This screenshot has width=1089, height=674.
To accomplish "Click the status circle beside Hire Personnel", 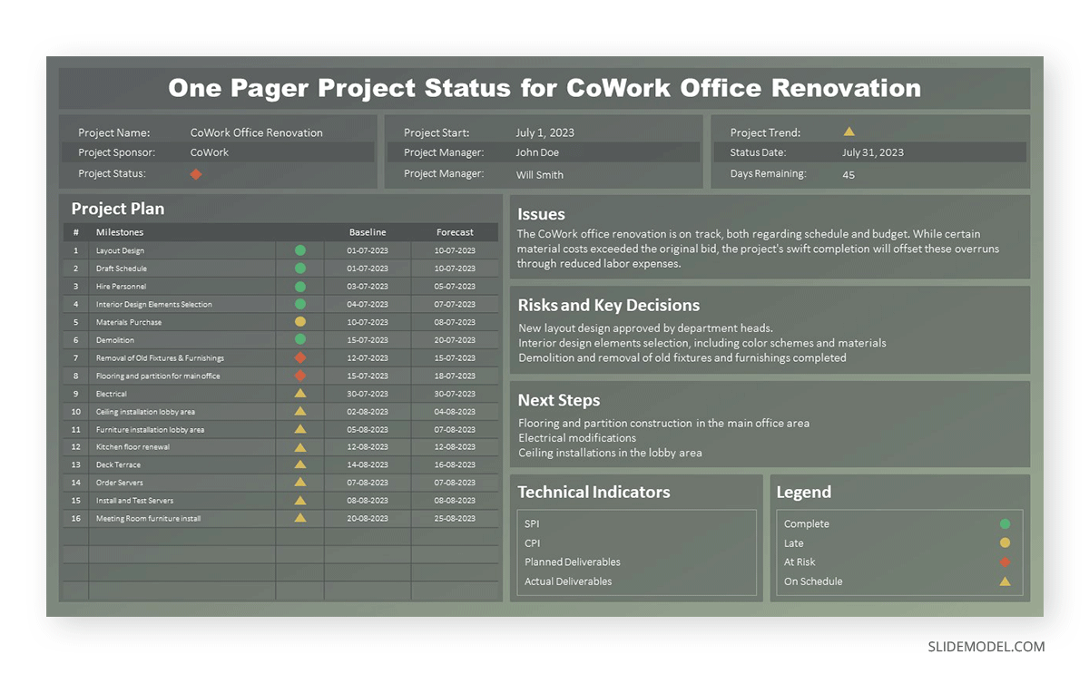I will (300, 287).
